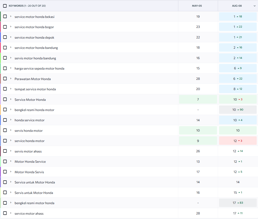
Task: Click the KEYWORDS column header label
Action: pos(16,6)
